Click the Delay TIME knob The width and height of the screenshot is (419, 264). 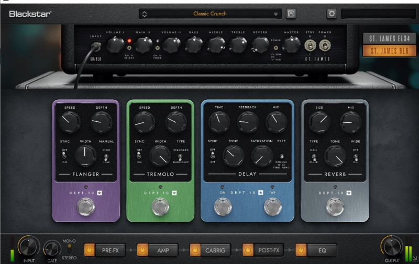point(219,122)
